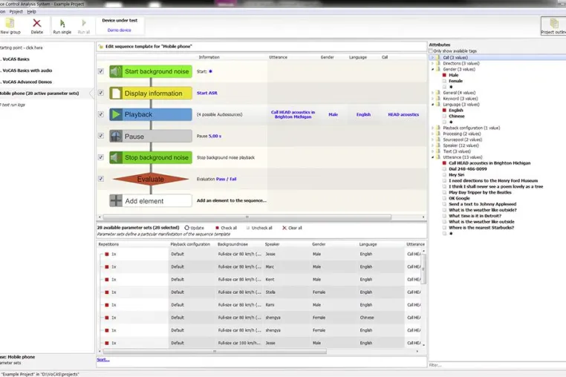566x377 pixels.
Task: Click the Filter input field under Attributes
Action: (497, 365)
